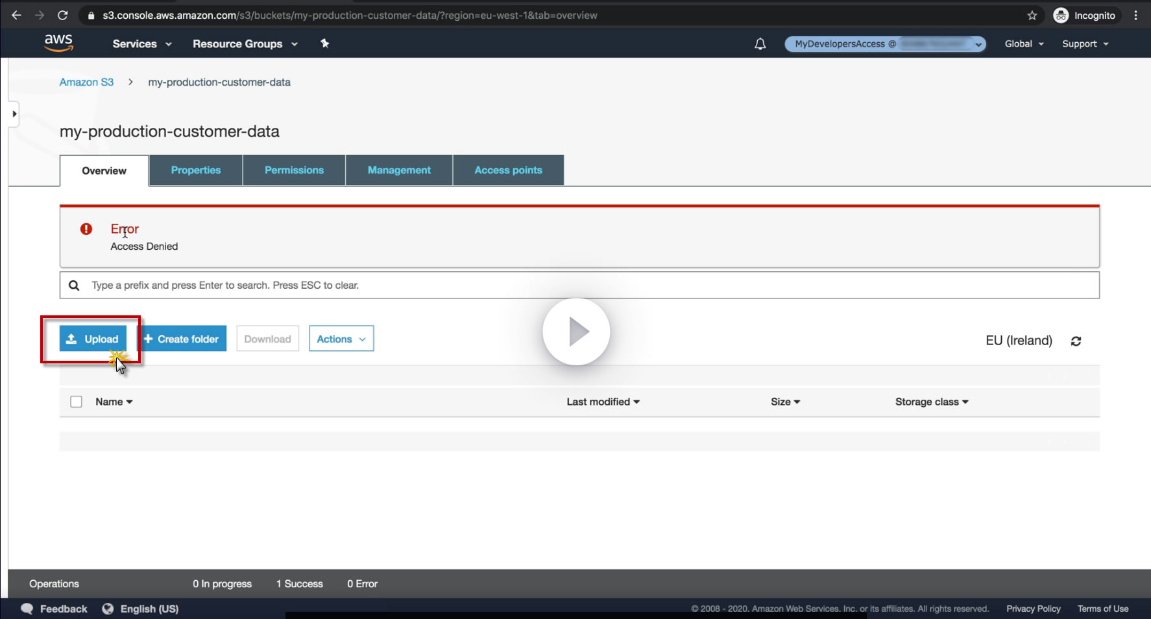Click the prefix search input field
Screen dimensions: 1151x619
coord(579,285)
